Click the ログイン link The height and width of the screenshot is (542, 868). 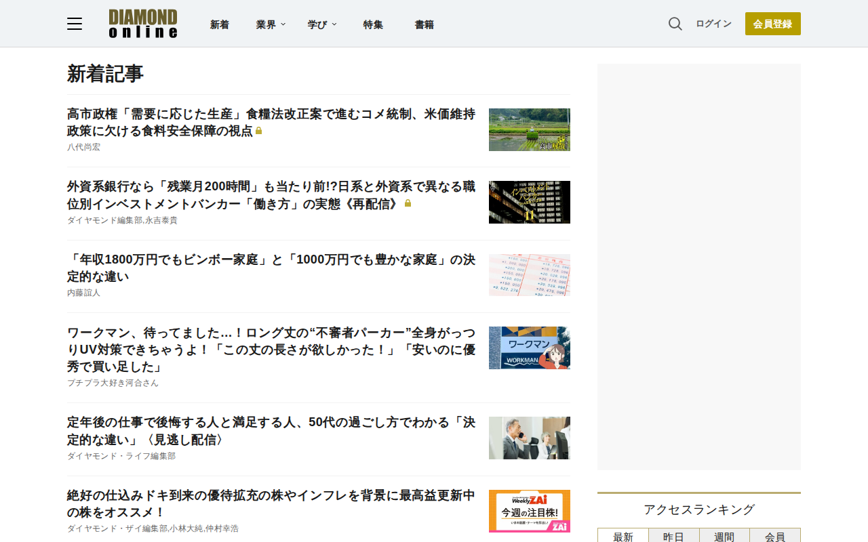pyautogui.click(x=713, y=24)
